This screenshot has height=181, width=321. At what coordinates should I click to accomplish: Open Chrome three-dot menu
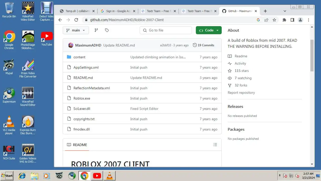pyautogui.click(x=308, y=20)
